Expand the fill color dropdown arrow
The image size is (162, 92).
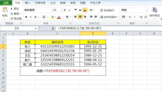point(55,17)
